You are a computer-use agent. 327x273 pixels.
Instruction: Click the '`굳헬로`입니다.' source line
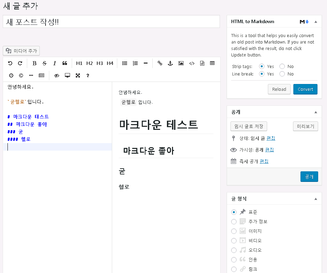click(x=25, y=102)
